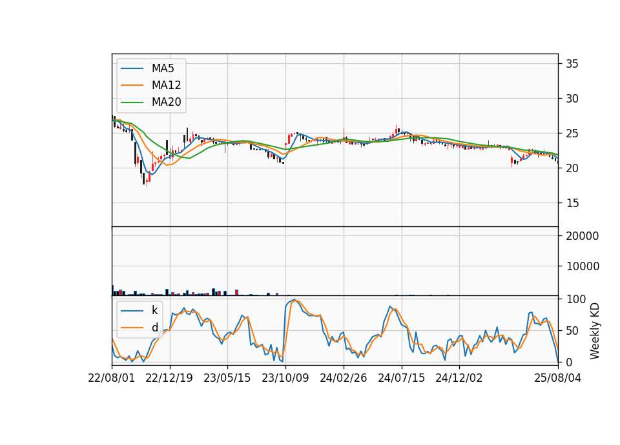Click the KD axis value 50
Image resolution: width=620 pixels, height=445 pixels.
(572, 330)
